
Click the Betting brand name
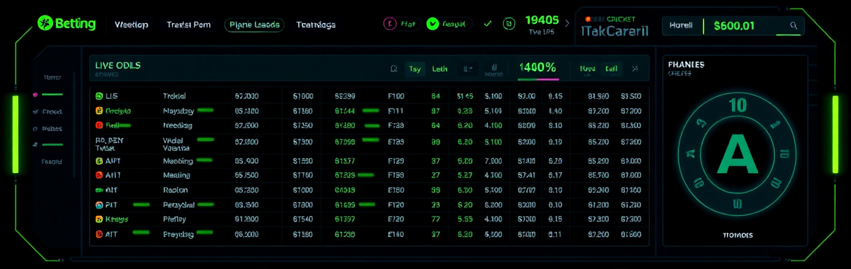pos(76,24)
